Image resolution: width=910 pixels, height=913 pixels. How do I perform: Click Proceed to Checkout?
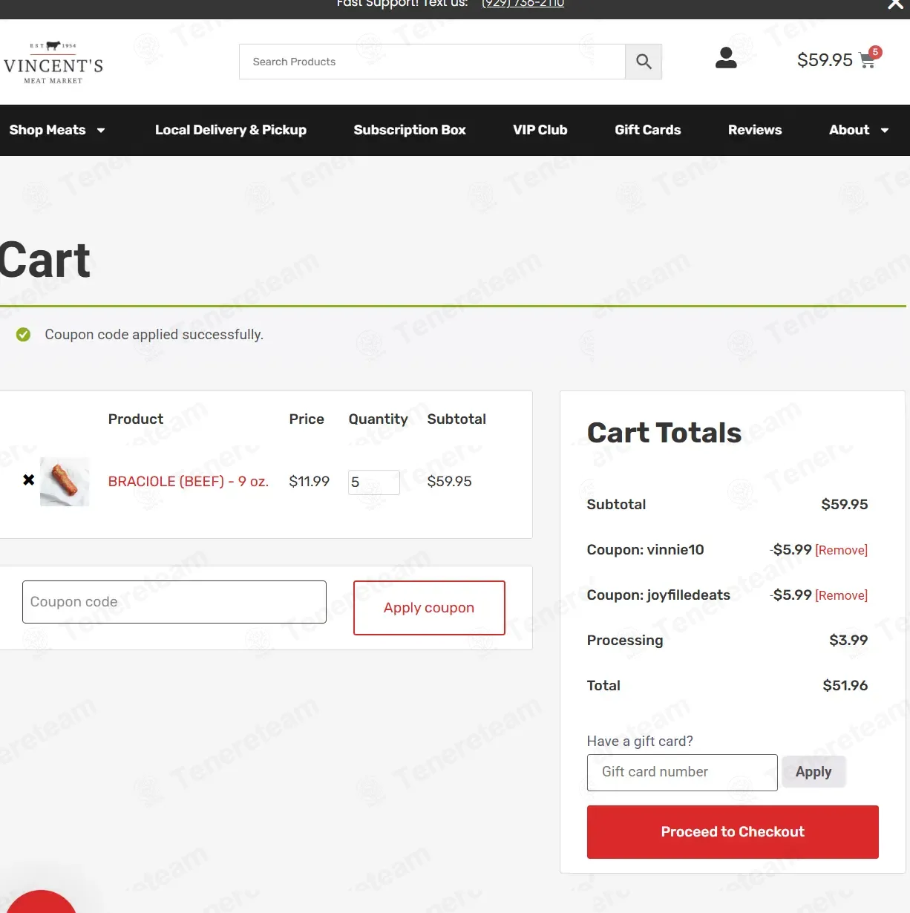pyautogui.click(x=733, y=832)
